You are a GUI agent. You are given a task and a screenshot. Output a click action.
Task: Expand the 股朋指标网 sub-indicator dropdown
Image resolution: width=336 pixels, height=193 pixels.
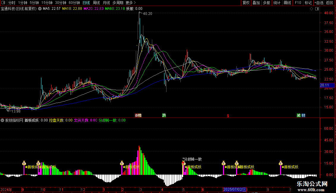3,121
